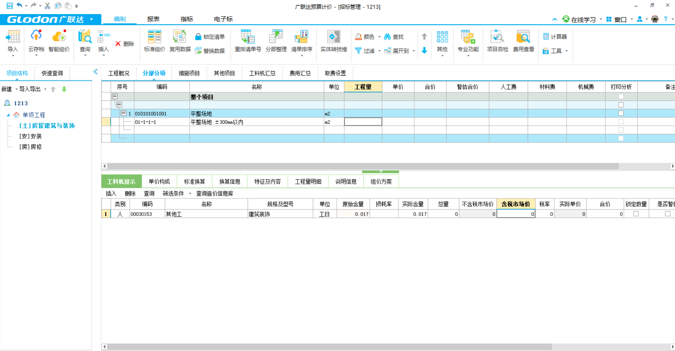Tick 打印分析 checkbox for 01-1-1-1 row

point(621,122)
